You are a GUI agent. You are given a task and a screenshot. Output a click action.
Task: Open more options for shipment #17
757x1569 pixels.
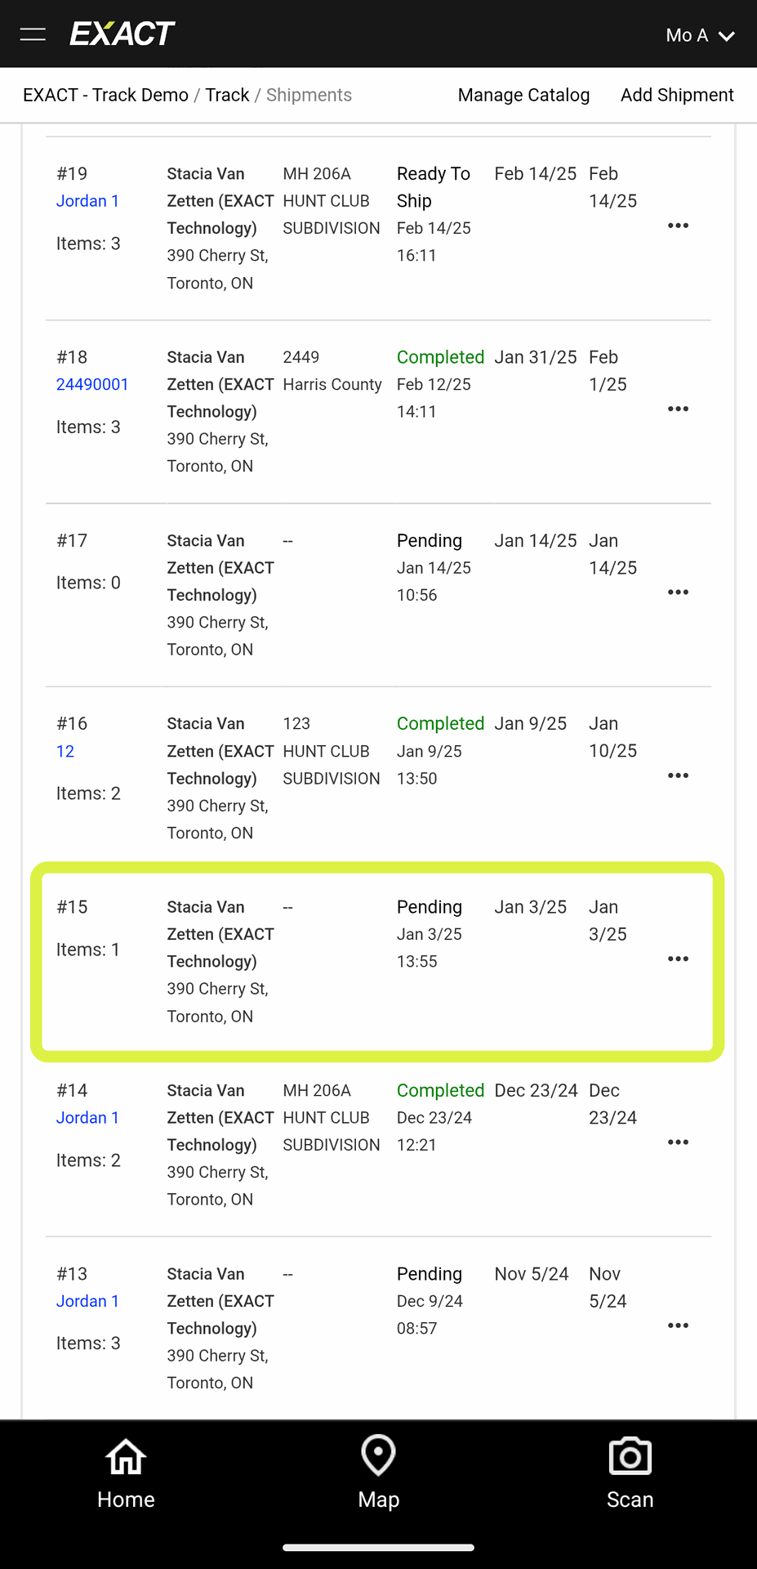678,592
